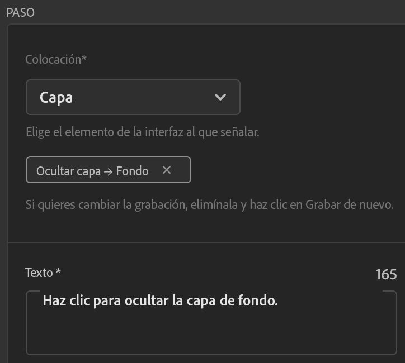Screen dimensions: 405x363
Task: Click the 'Colocación*' field label
Action: coord(56,60)
